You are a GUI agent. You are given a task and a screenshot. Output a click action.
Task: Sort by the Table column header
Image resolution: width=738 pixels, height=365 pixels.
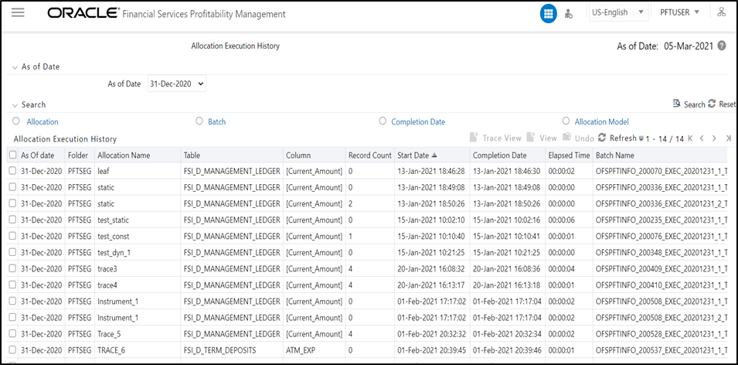[x=192, y=155]
